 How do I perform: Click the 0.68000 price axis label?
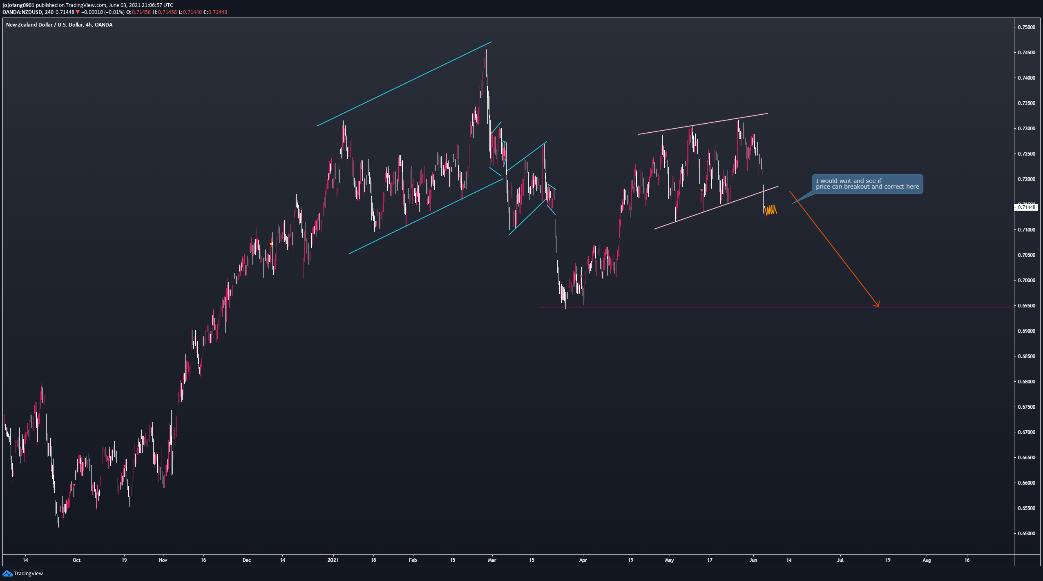(1026, 382)
